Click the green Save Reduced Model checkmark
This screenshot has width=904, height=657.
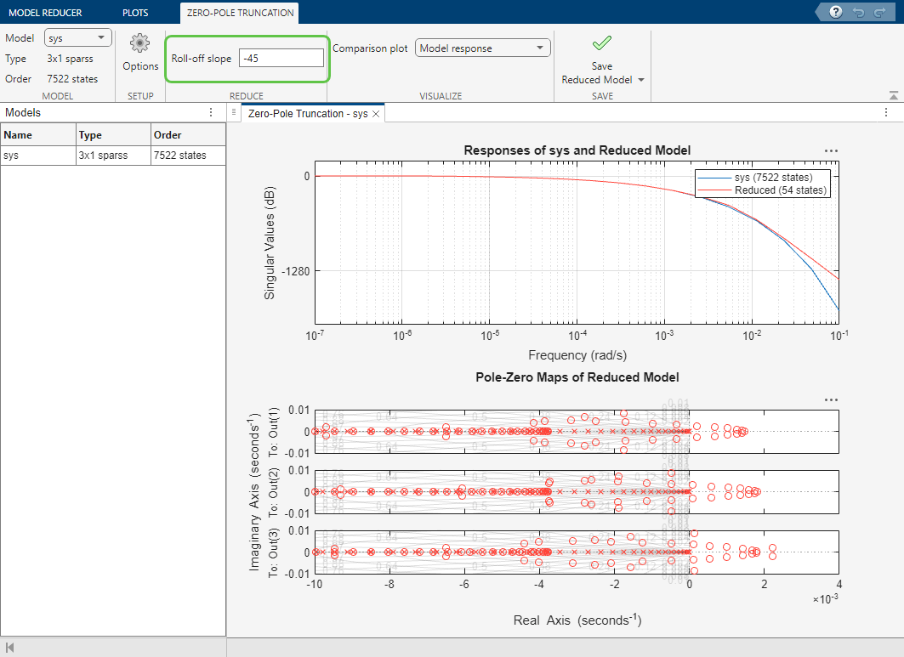coord(602,43)
